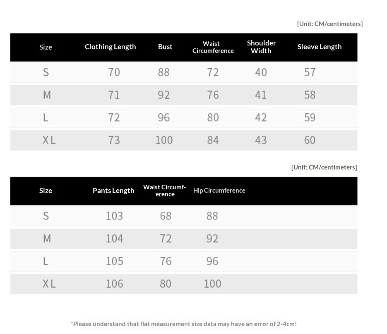Click the S pants waist value 68
Viewport: 387px width, 334px height.
tap(166, 216)
